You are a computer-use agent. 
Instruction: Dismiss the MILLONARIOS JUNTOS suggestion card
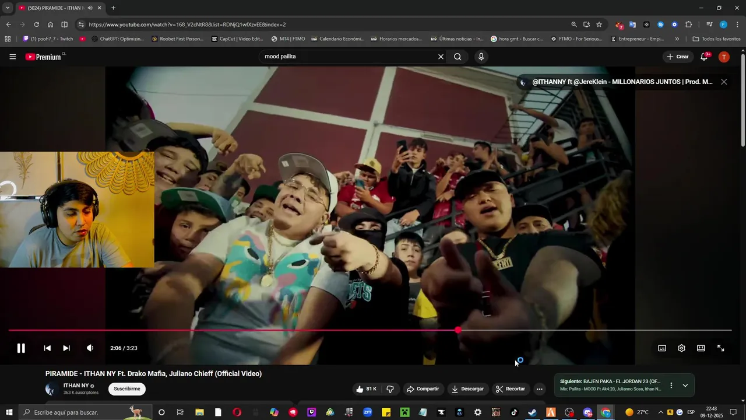coord(724,82)
